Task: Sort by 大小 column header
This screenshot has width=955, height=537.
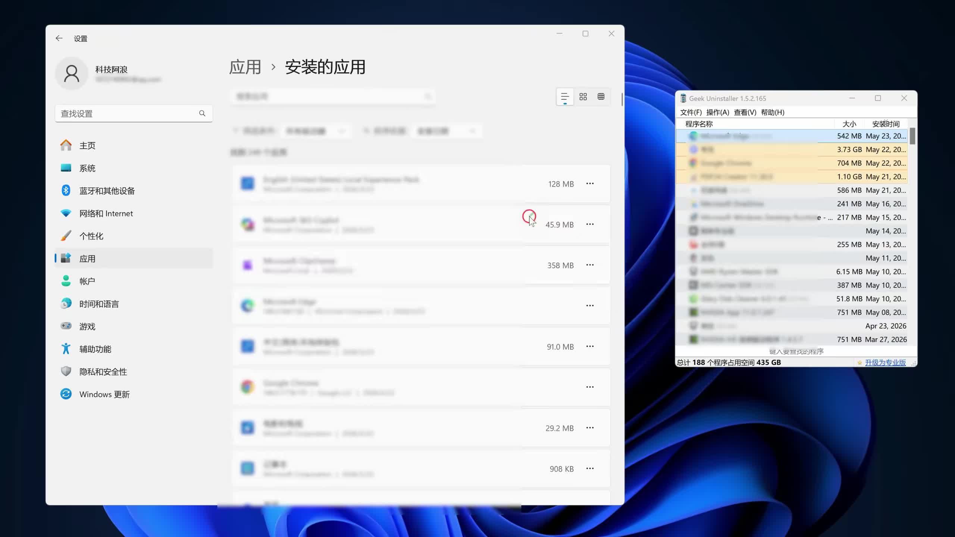Action: (x=849, y=124)
